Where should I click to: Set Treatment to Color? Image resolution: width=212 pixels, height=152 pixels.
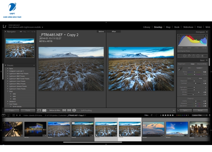(x=193, y=64)
